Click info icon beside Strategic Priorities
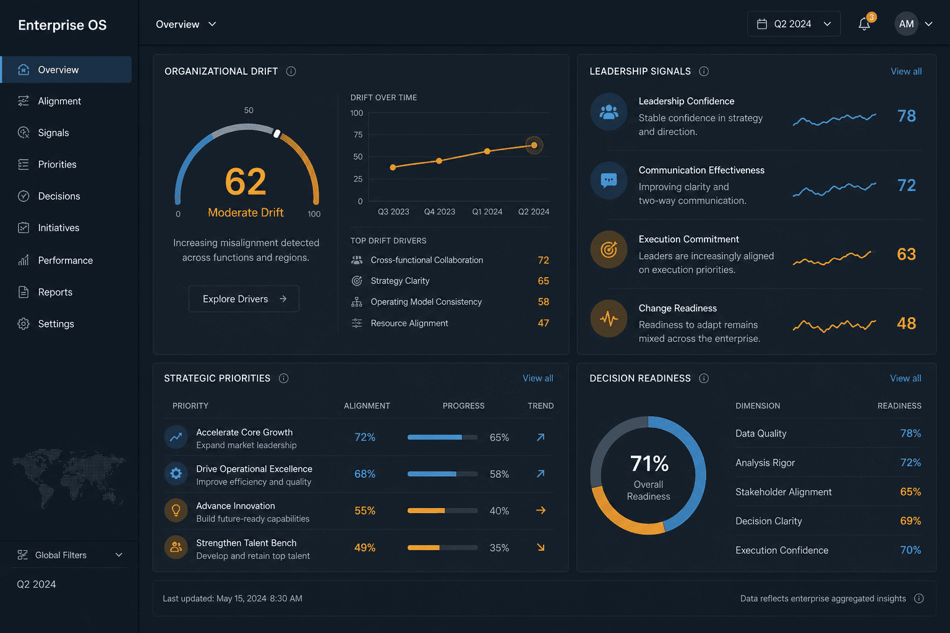 point(284,378)
